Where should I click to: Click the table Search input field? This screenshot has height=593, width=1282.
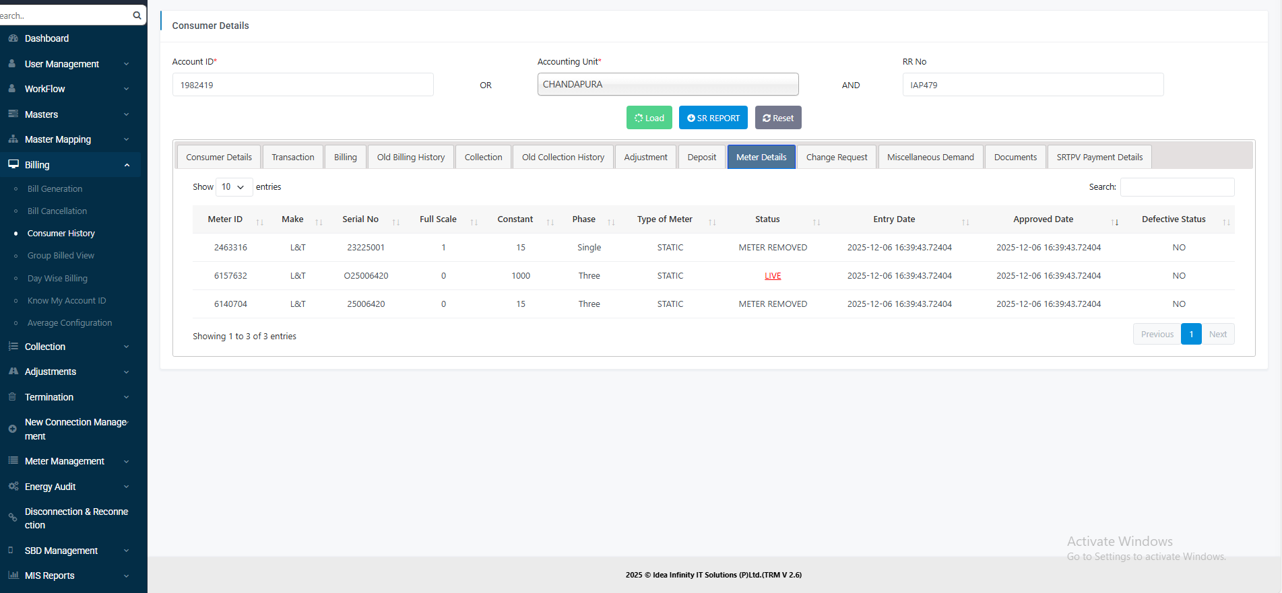coord(1176,187)
